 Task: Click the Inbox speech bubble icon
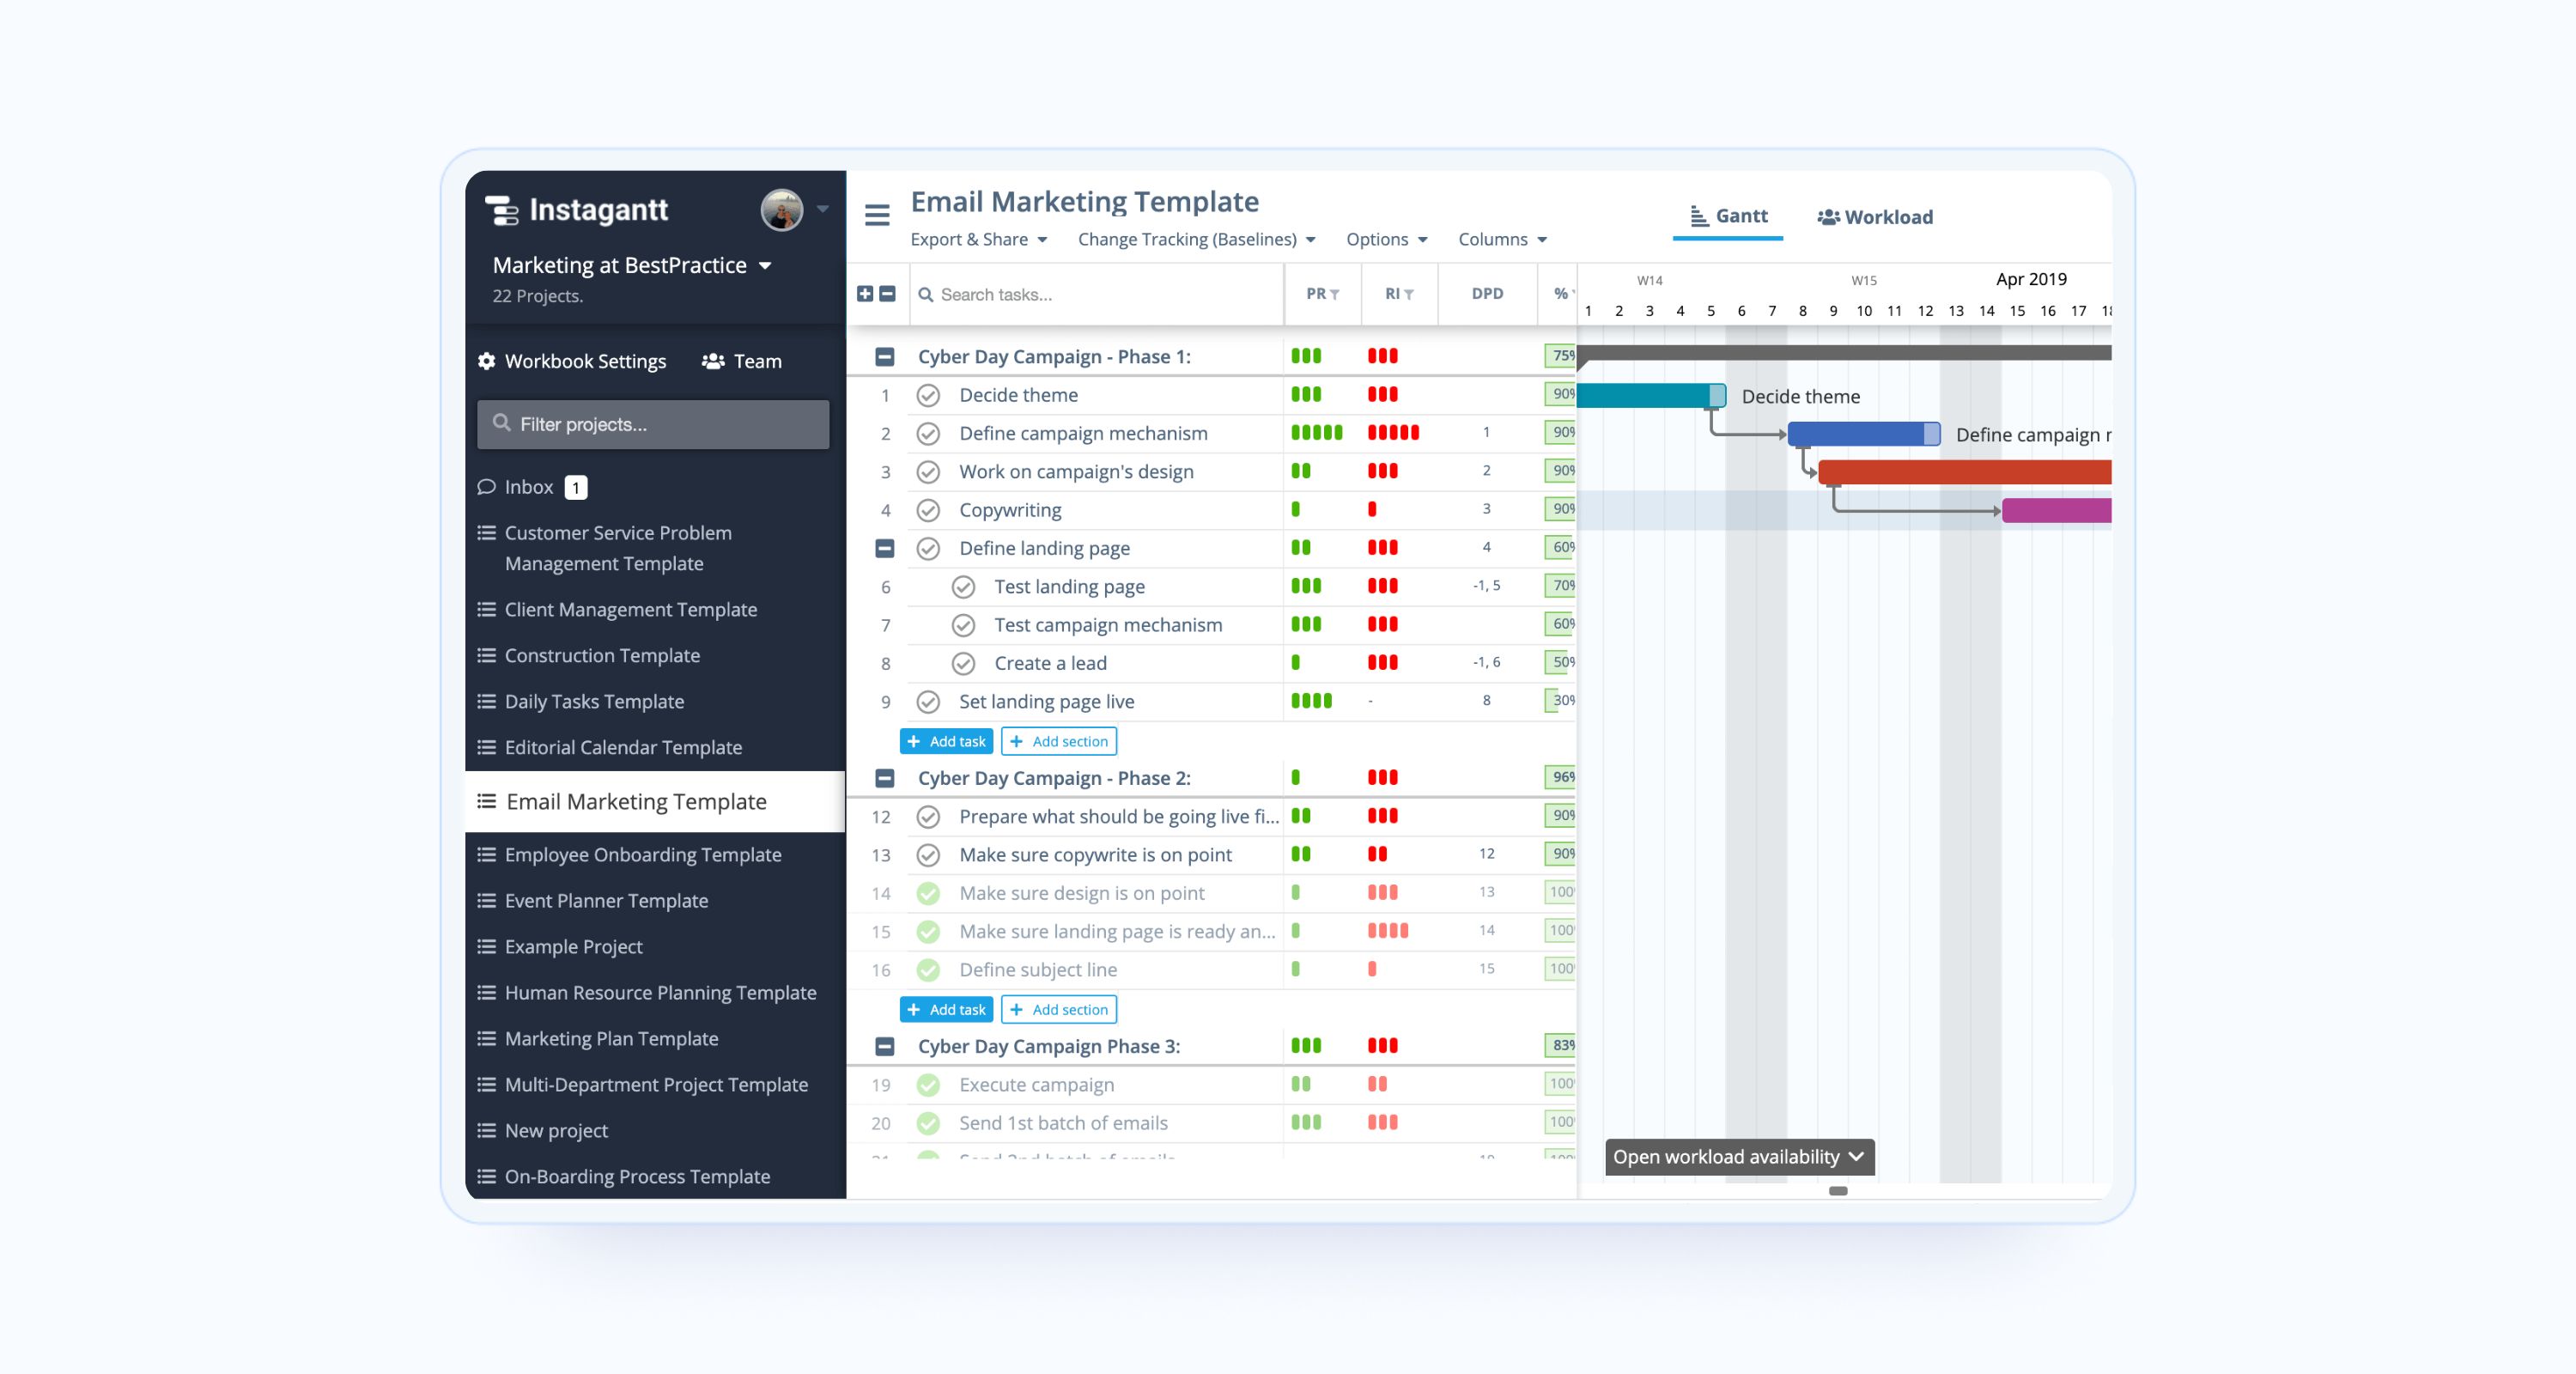click(x=487, y=487)
